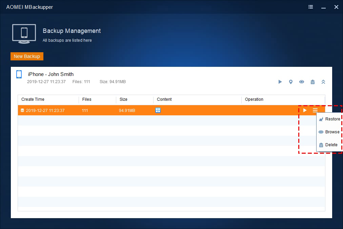This screenshot has width=343, height=229.
Task: Click the New Backup button
Action: point(27,56)
